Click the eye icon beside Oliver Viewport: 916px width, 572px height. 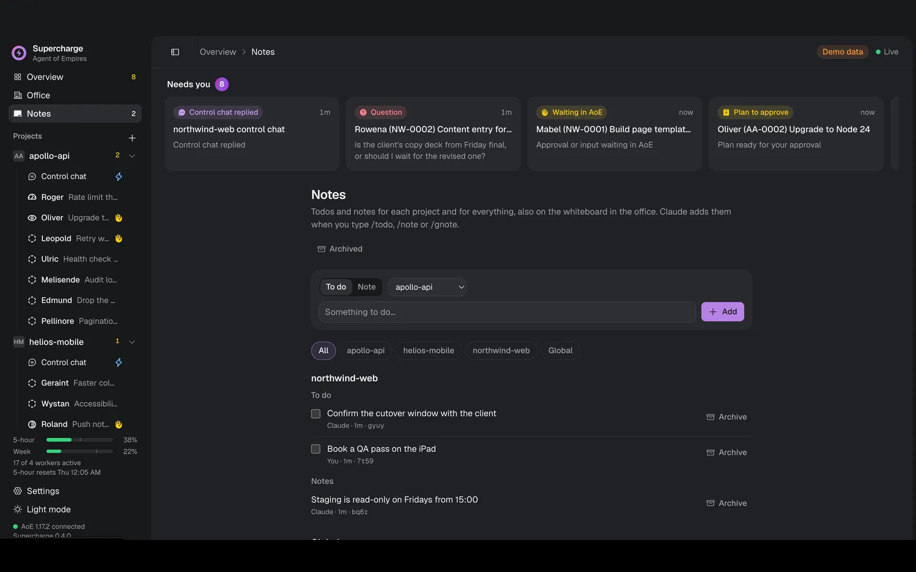[32, 218]
